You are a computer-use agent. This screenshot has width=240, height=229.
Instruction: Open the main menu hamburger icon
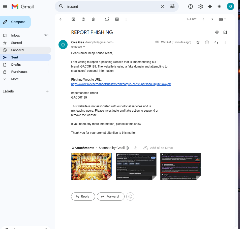click(5, 7)
